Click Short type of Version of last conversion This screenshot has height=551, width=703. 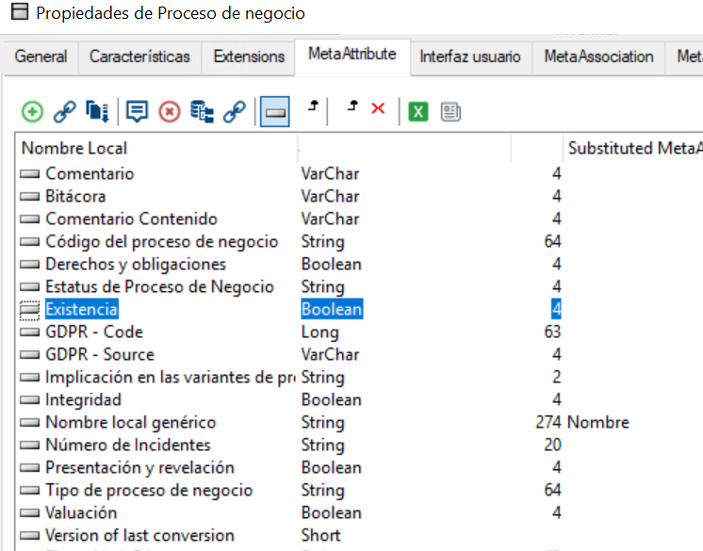coord(320,535)
